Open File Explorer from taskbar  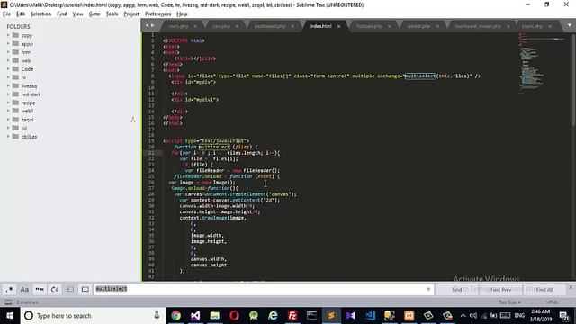click(215, 316)
